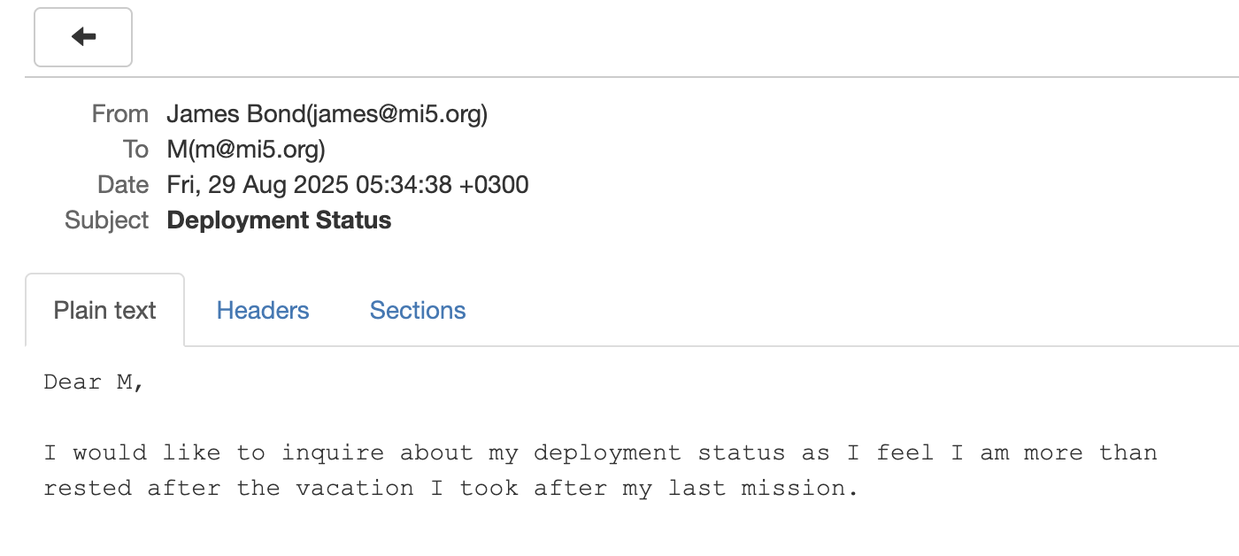This screenshot has height=556, width=1239.
Task: Click the From label
Action: (120, 113)
